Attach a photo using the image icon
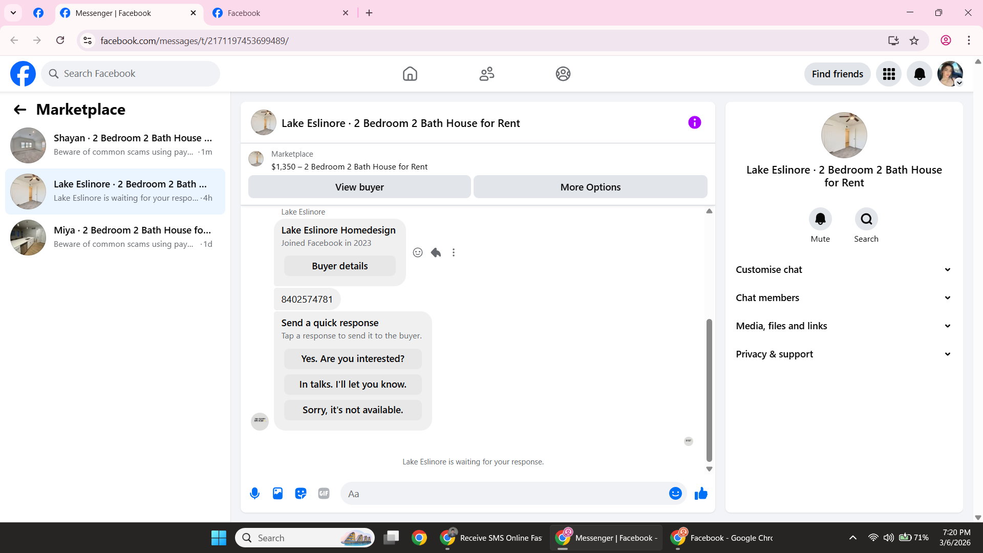The height and width of the screenshot is (553, 983). click(277, 494)
